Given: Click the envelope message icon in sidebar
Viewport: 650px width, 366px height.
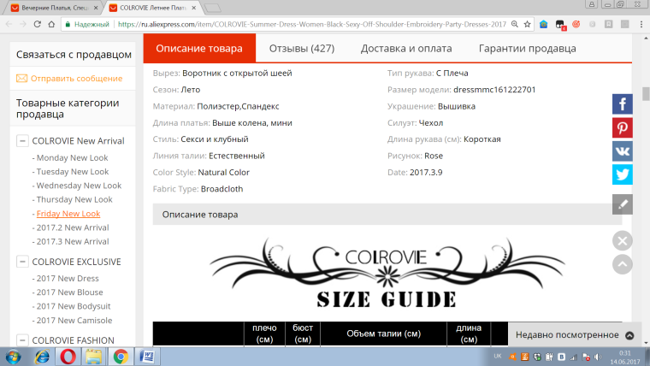Looking at the screenshot, I should tap(21, 79).
